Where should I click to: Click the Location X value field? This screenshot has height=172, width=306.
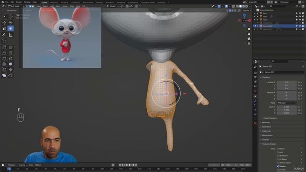point(287,82)
